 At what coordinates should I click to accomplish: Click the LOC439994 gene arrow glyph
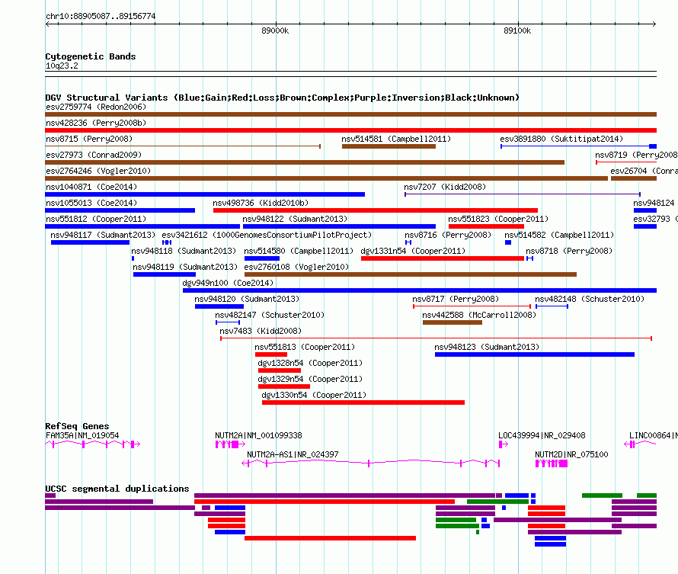(x=504, y=444)
